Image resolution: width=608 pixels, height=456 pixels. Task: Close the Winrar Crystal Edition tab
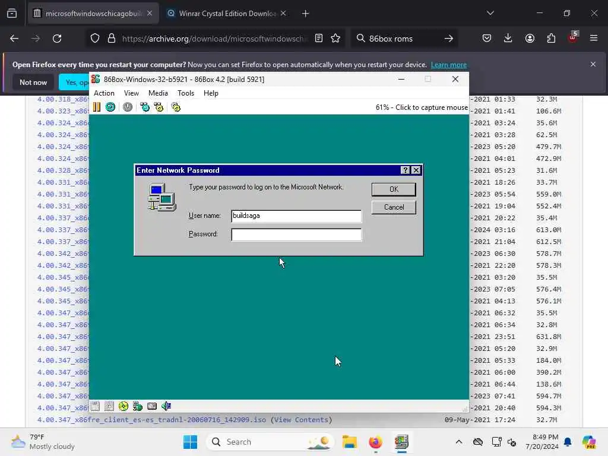[x=283, y=14]
